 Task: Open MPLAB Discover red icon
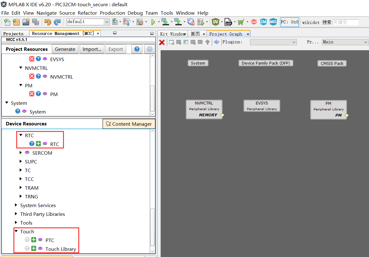(254, 22)
